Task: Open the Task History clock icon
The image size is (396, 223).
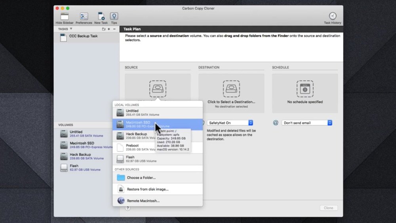Action: pyautogui.click(x=332, y=17)
